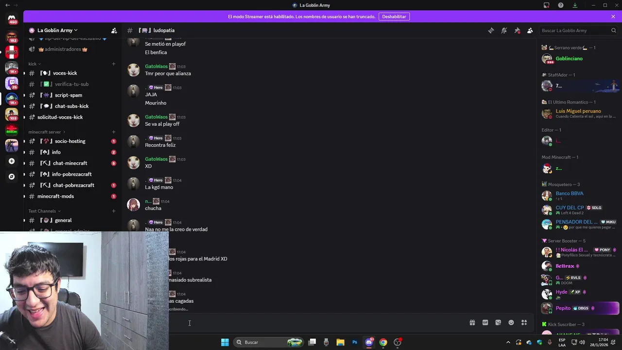Collapse the Text Channels category

pos(44,211)
